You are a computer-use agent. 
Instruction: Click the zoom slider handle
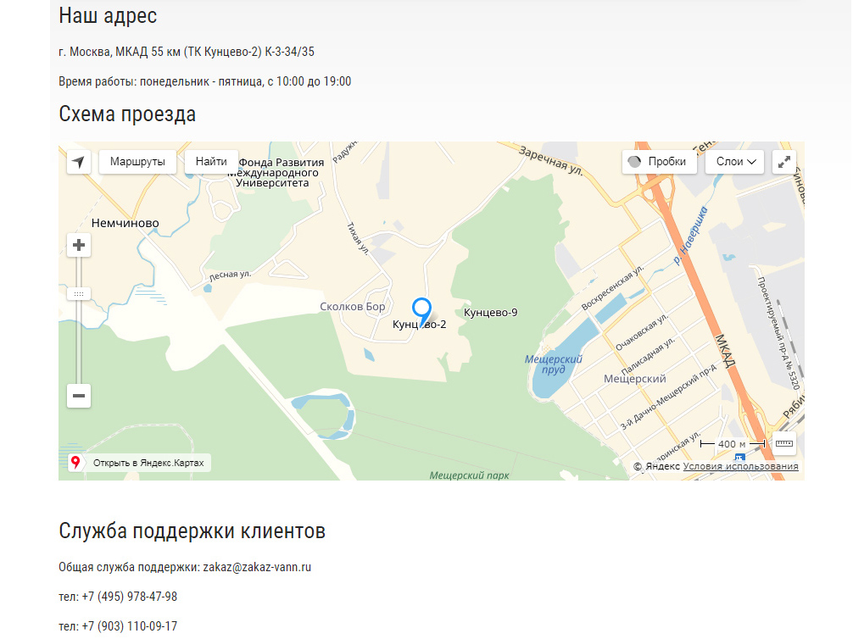(x=79, y=294)
